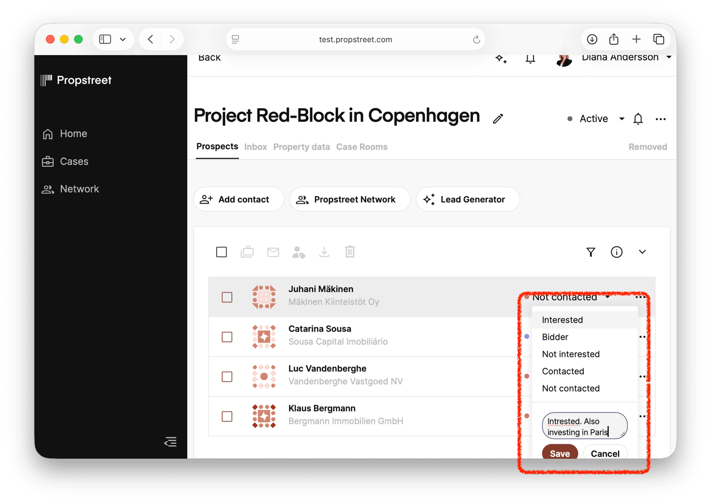Check the Juhani Mäkinen checkbox
Screen dimensions: 711x504
coord(227,297)
